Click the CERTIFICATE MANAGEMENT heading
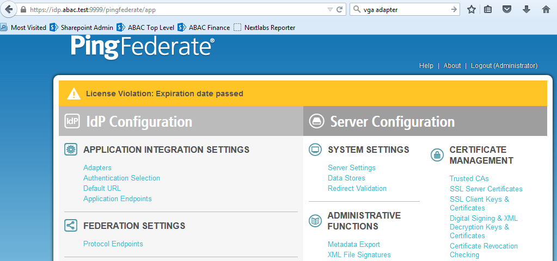 coord(481,155)
